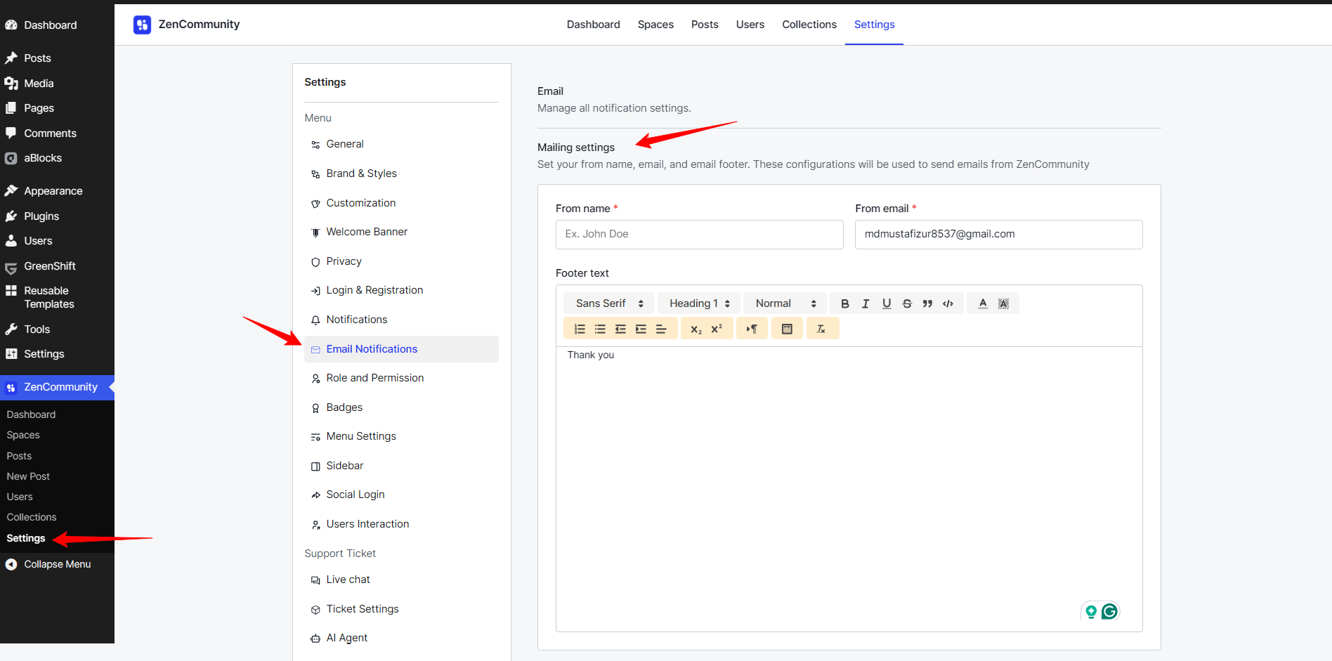Open the Normal size dropdown
Screen dimensions: 1332x661
click(x=785, y=303)
